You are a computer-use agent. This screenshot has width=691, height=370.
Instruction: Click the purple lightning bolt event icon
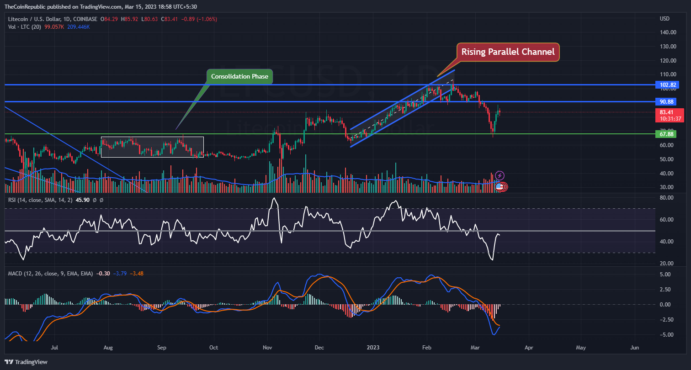tap(500, 175)
